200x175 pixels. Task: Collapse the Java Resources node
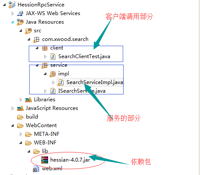(12, 22)
